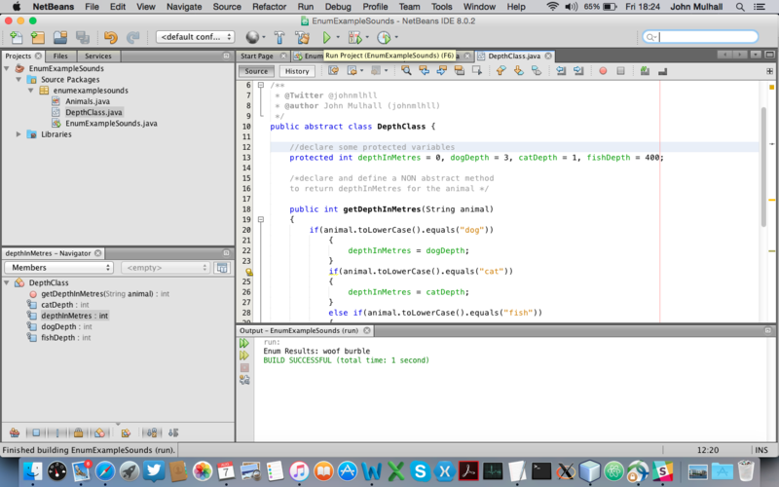The image size is (779, 487).
Task: Click the green Run Project button
Action: tap(327, 37)
